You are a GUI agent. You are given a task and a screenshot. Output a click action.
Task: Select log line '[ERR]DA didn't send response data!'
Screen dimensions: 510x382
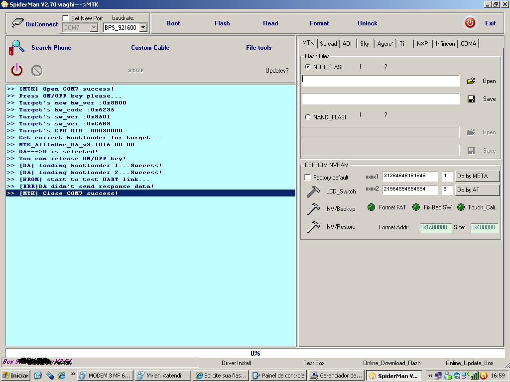pos(150,186)
